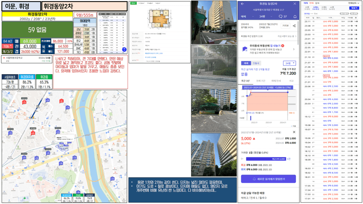Viewport: 363px width, 204px height.
Task: Select the 매매 toggle above the chart
Action: (246, 63)
